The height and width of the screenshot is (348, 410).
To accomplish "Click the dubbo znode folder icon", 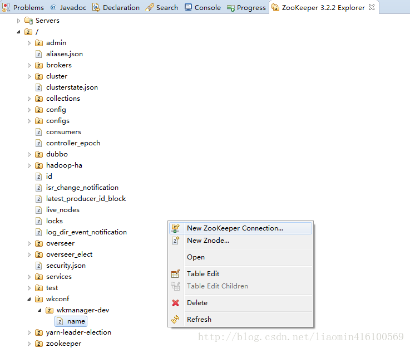I will coord(39,154).
